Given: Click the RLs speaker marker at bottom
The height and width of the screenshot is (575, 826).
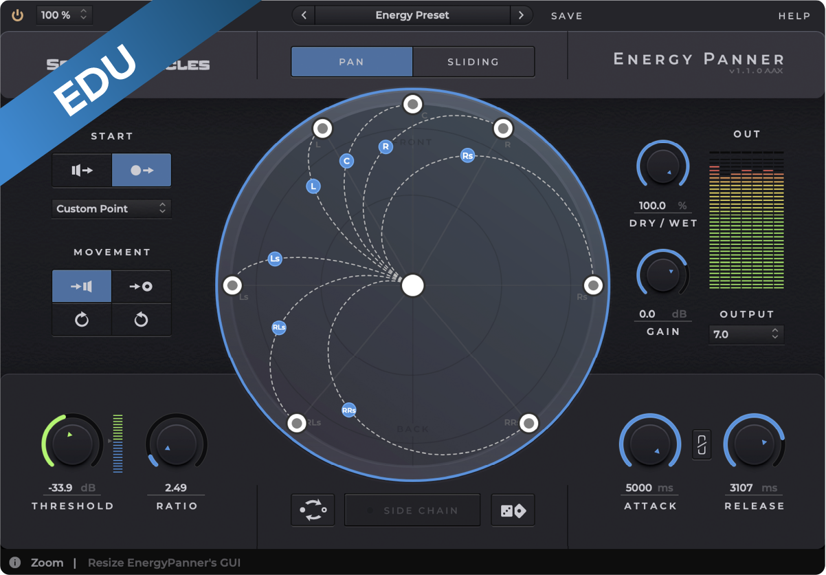Looking at the screenshot, I should click(x=296, y=422).
